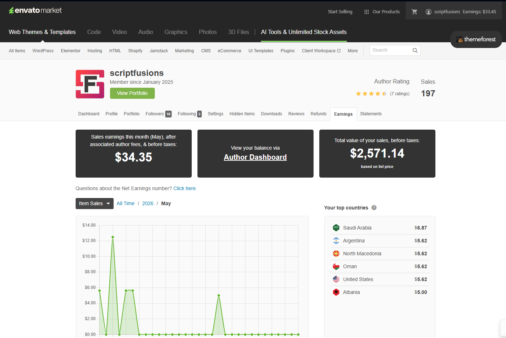
Task: Click the (7 ratings) text
Action: 400,94
